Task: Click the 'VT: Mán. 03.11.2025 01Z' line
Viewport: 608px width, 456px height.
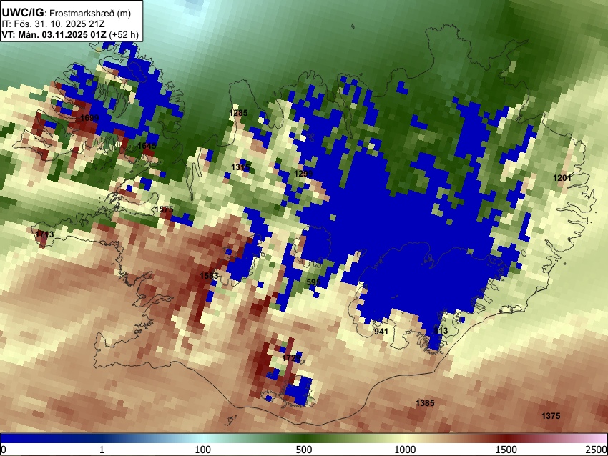Action: pos(54,34)
